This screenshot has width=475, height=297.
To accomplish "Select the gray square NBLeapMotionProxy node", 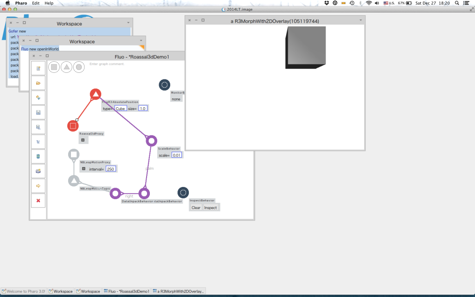I will tap(74, 155).
